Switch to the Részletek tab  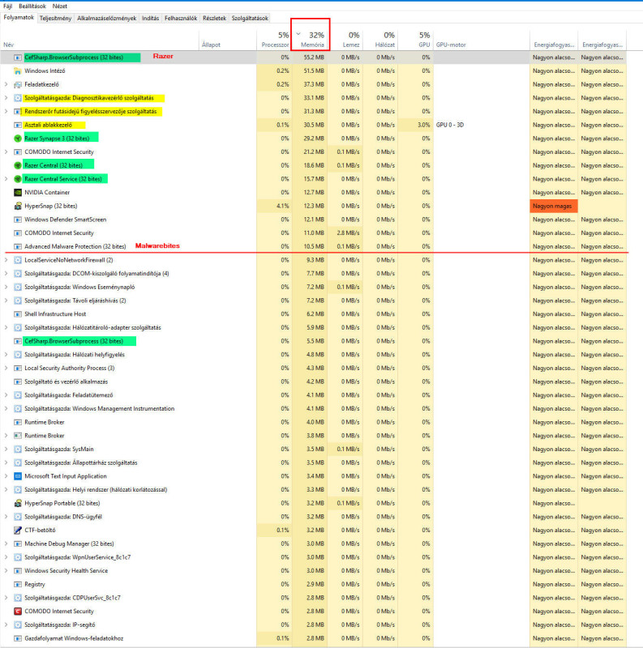point(214,18)
